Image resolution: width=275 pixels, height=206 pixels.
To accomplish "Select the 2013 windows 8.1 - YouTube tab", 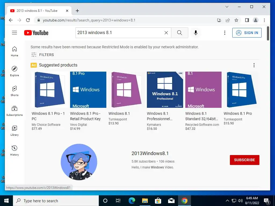I will (39, 11).
